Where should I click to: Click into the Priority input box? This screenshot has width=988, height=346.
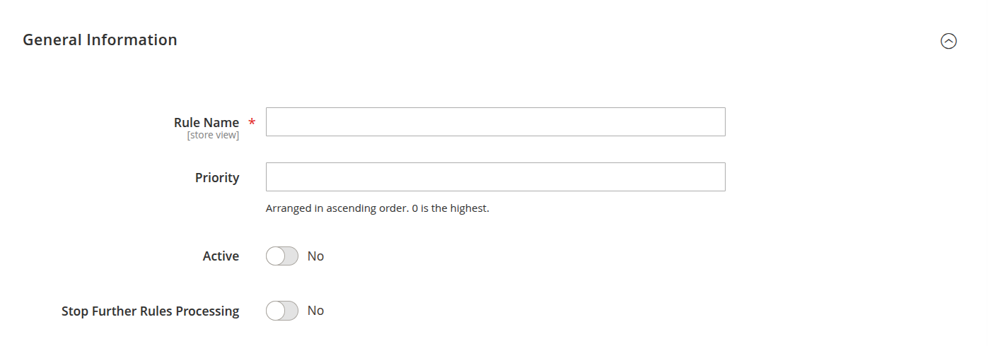495,177
